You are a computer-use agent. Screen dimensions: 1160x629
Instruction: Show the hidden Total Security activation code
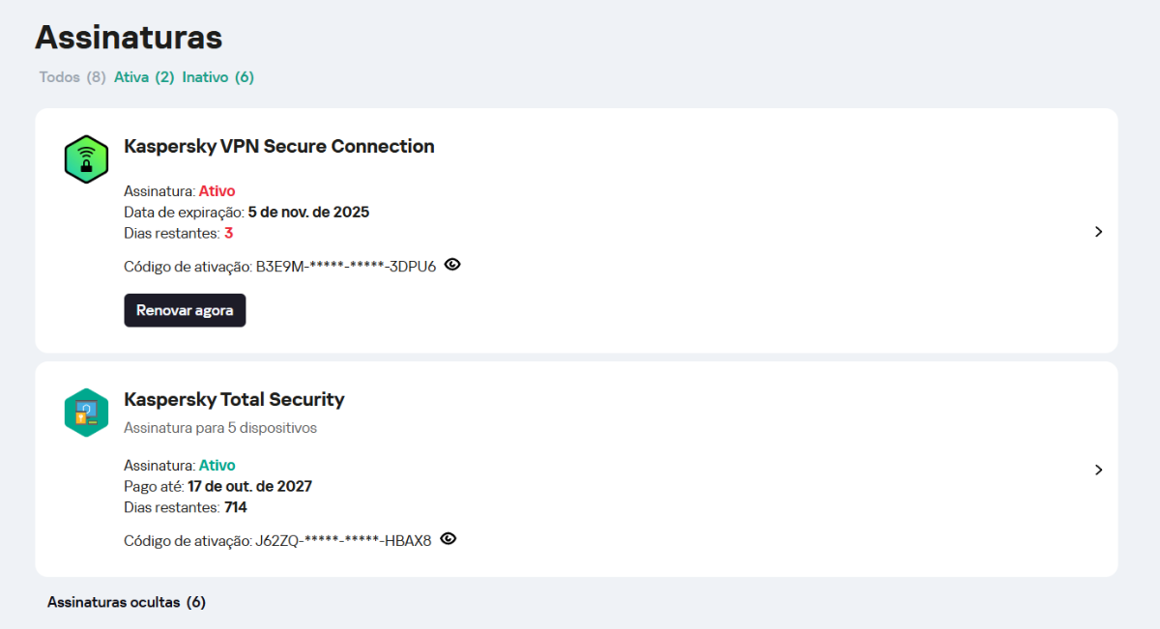448,538
